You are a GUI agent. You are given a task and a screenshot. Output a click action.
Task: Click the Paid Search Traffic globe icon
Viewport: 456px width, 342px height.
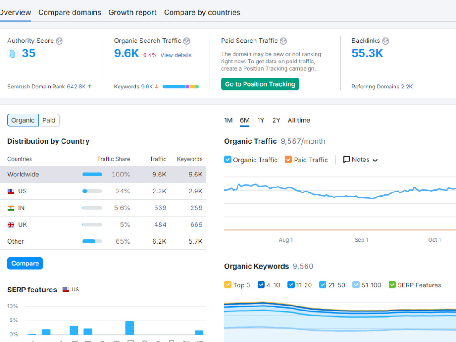pos(283,41)
